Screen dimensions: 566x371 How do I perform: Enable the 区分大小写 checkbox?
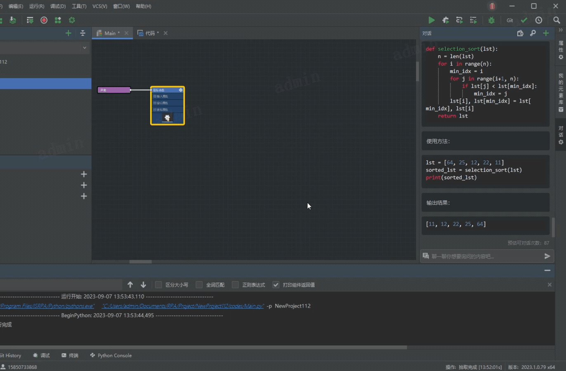(158, 285)
